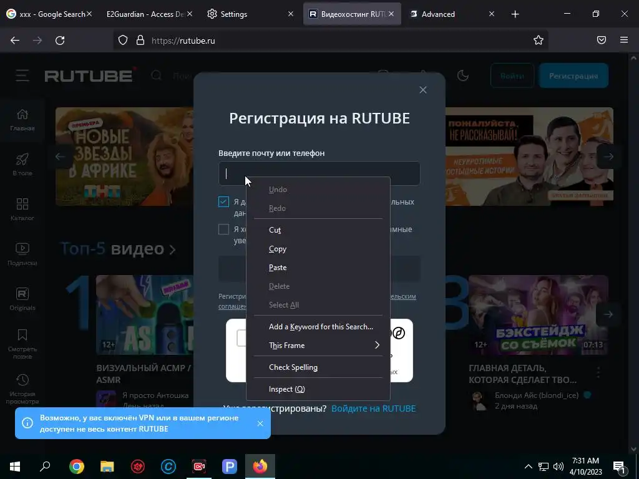Open the Бэкстейдж со съёмок video thumbnail
This screenshot has height=479, width=639.
[x=539, y=315]
